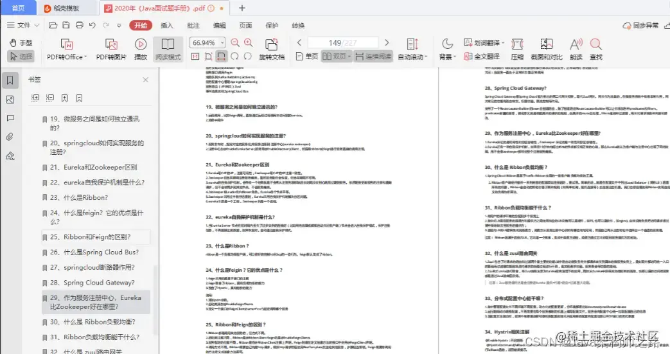Expand all bookmarks icon
Image resolution: width=670 pixels, height=354 pixels.
coord(35,98)
